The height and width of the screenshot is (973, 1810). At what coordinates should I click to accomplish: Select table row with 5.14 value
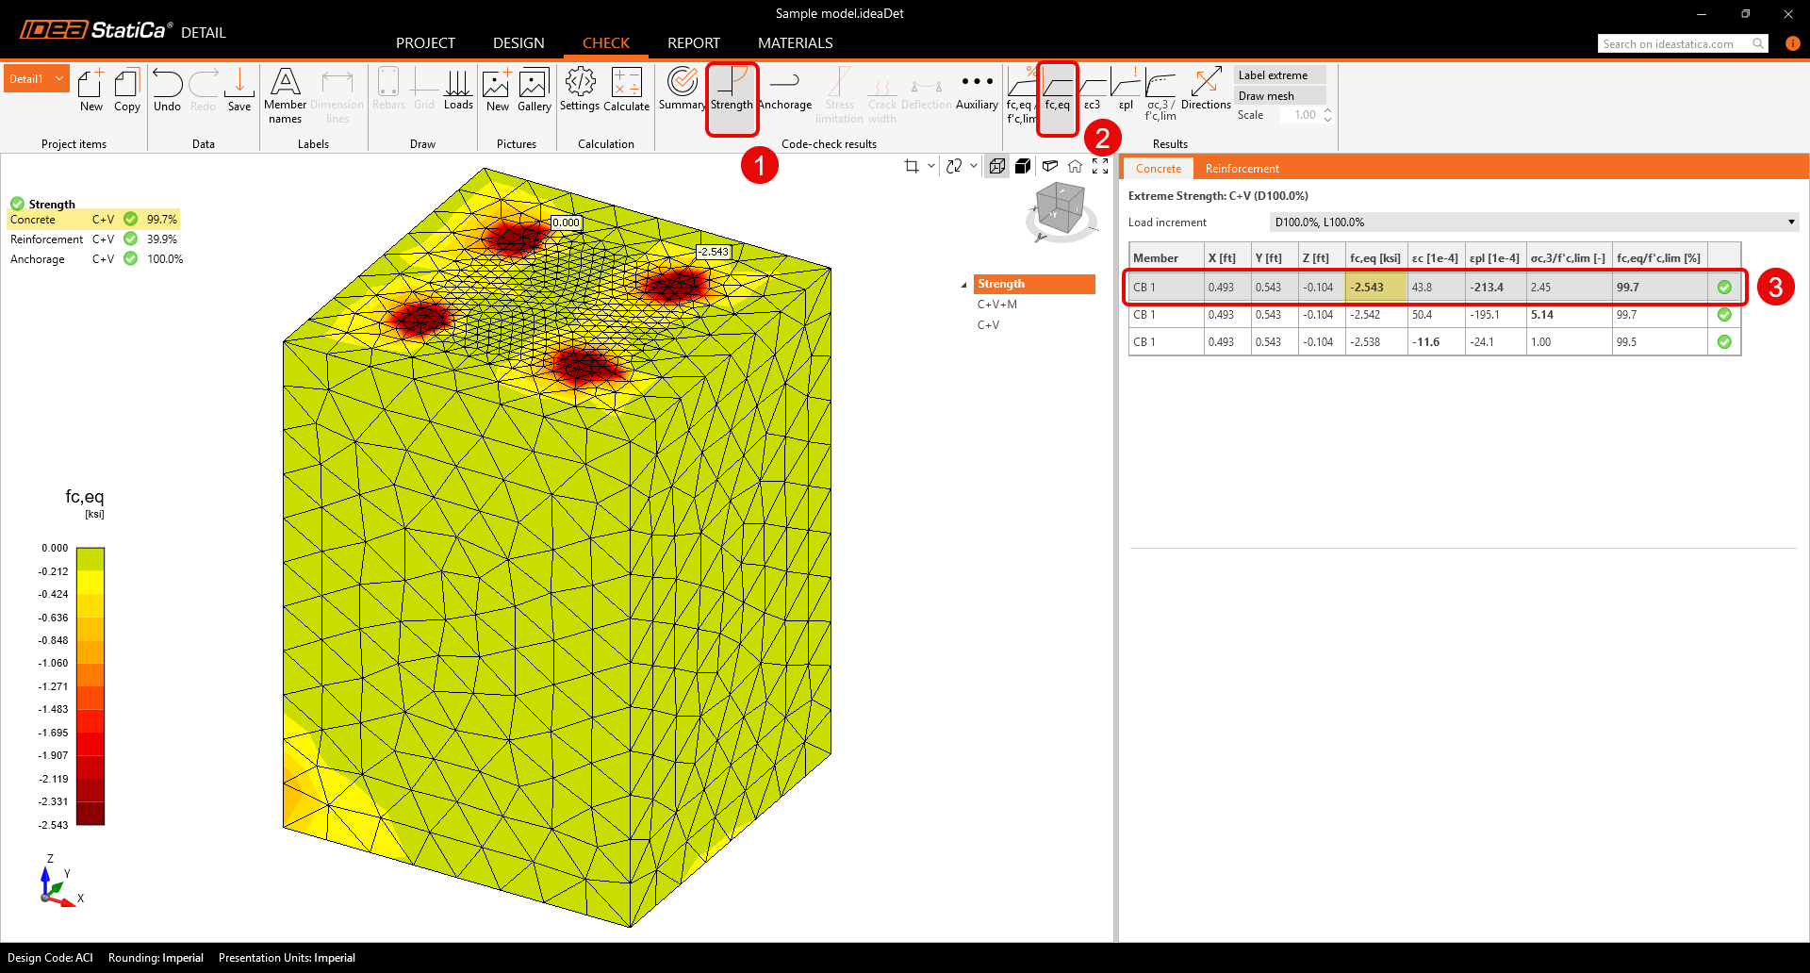1434,315
